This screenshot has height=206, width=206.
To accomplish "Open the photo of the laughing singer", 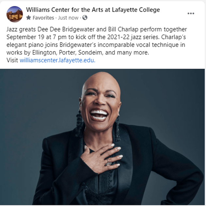I will tap(103, 137).
